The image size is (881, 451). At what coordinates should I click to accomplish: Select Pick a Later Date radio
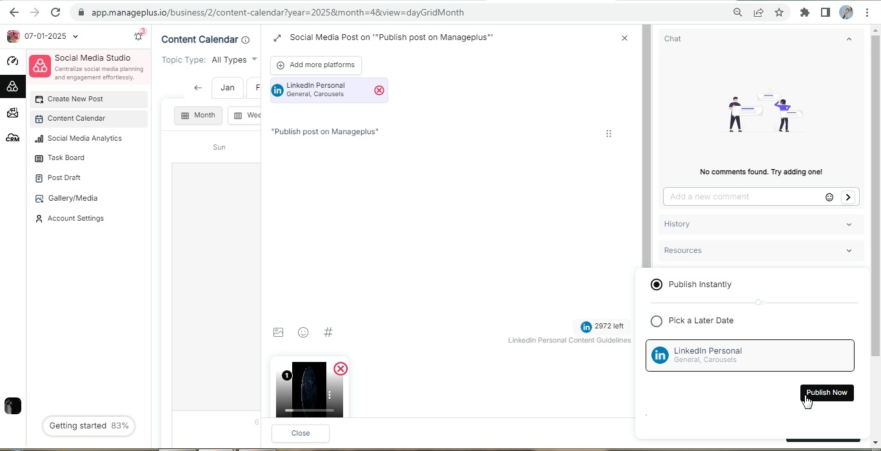[x=657, y=321]
